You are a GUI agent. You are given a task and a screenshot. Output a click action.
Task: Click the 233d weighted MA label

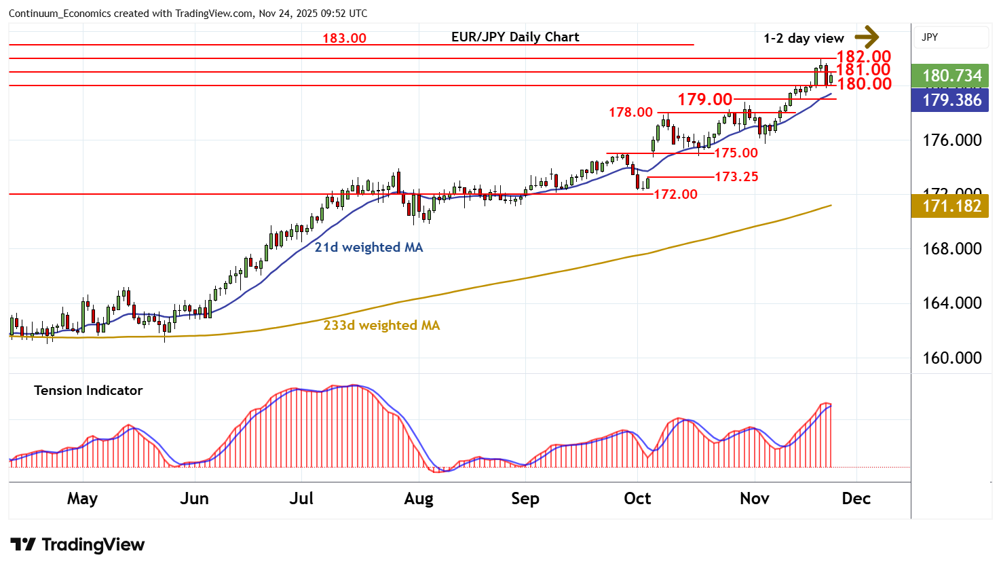coord(381,325)
